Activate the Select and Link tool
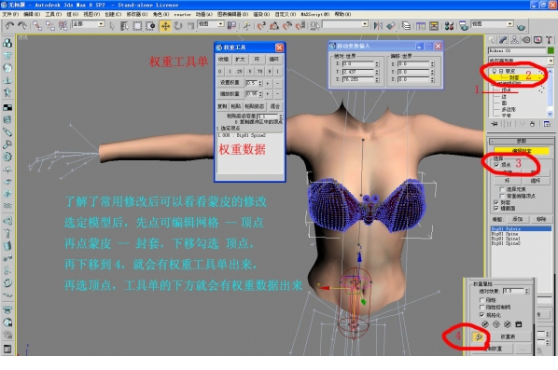The width and height of the screenshot is (558, 370). (37, 25)
